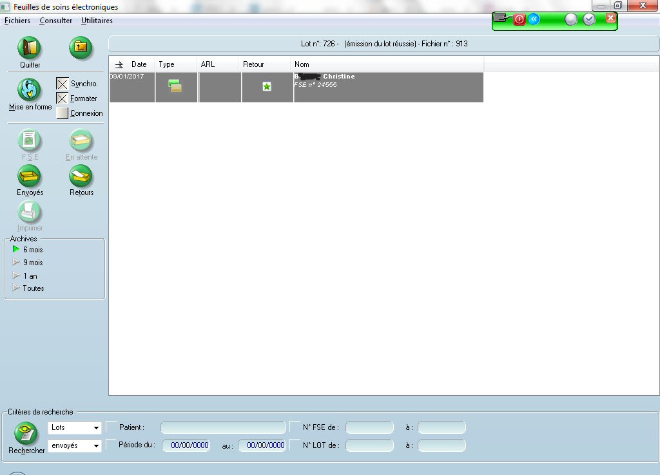
Task: Open the Envoyés sent lots icon
Action: tap(30, 176)
